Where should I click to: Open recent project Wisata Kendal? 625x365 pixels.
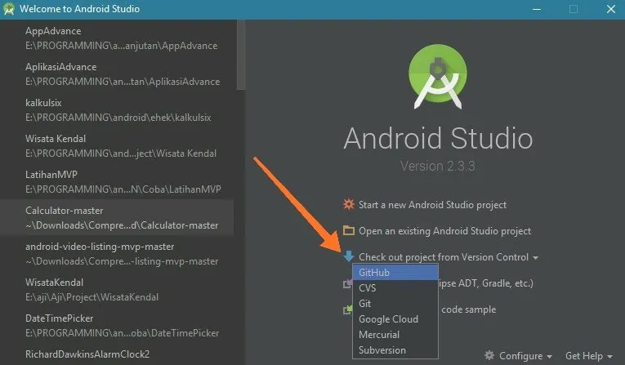point(118,146)
